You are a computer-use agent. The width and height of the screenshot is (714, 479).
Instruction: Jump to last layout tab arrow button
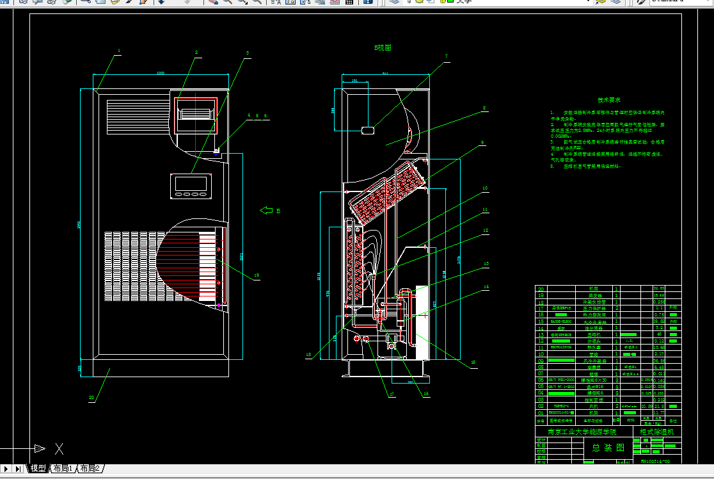tap(18, 469)
